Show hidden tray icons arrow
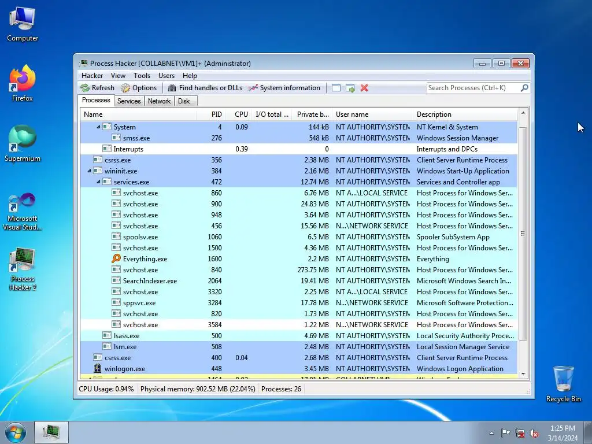The width and height of the screenshot is (592, 444). tap(491, 433)
